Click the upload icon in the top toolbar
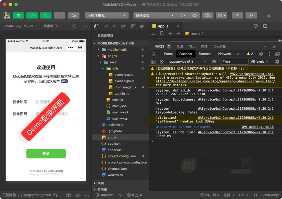The image size is (282, 199). click(x=237, y=15)
